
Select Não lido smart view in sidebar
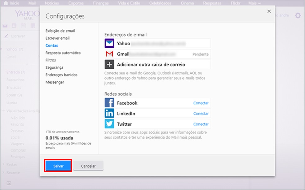pos(18,118)
